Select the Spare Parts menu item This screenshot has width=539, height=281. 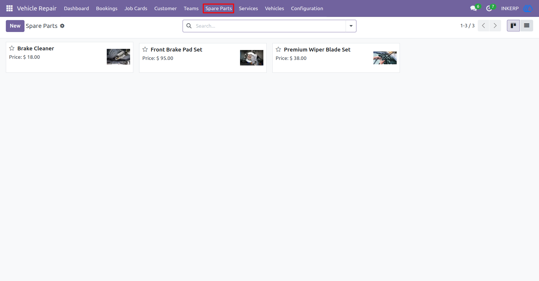click(x=218, y=8)
